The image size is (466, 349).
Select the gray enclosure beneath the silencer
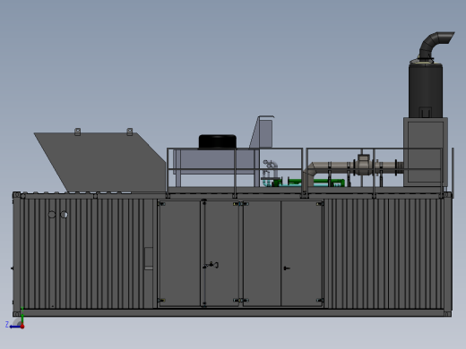pos(426,152)
